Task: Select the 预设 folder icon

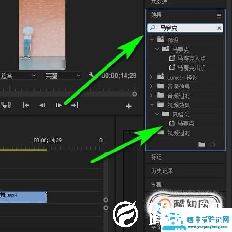Action: tap(161, 39)
